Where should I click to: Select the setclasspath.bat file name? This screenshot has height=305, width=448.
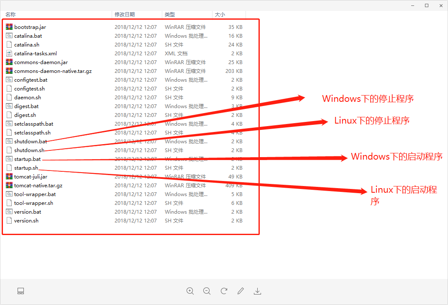(34, 124)
